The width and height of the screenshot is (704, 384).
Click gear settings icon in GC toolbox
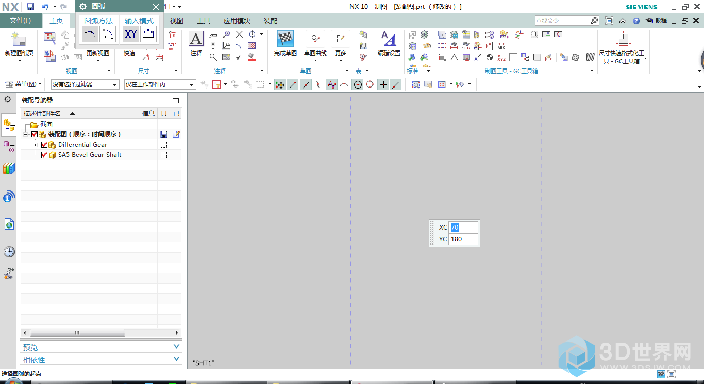[576, 57]
